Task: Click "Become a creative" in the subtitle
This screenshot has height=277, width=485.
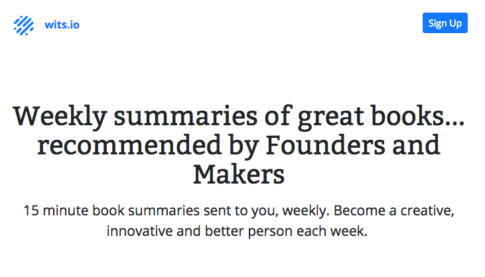Action: [394, 211]
